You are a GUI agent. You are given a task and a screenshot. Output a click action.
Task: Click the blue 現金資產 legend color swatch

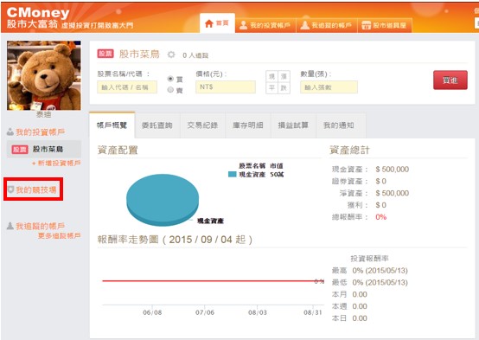(x=233, y=174)
